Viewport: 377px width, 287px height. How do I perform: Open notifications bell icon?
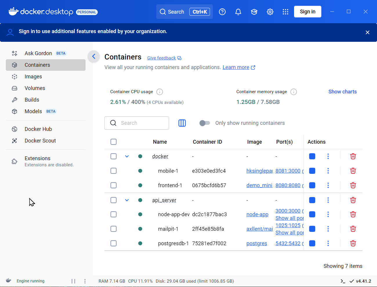(x=238, y=12)
